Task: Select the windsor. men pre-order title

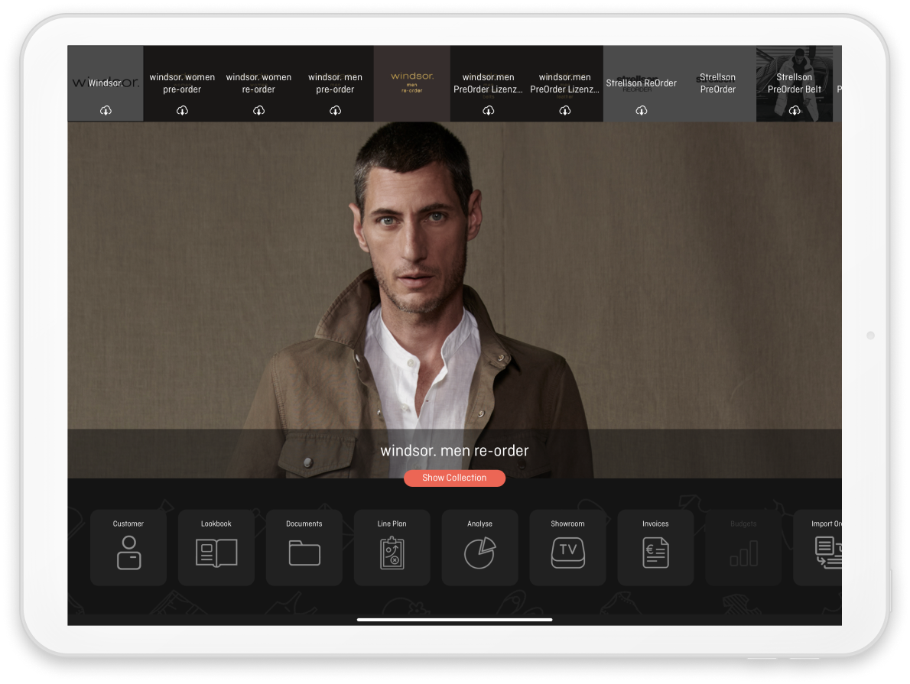Action: click(x=336, y=83)
